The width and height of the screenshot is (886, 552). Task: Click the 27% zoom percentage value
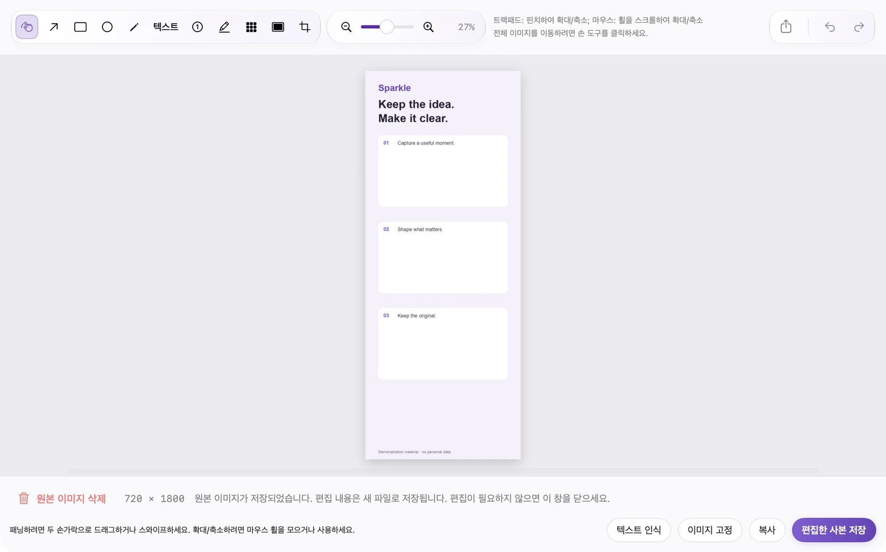466,27
